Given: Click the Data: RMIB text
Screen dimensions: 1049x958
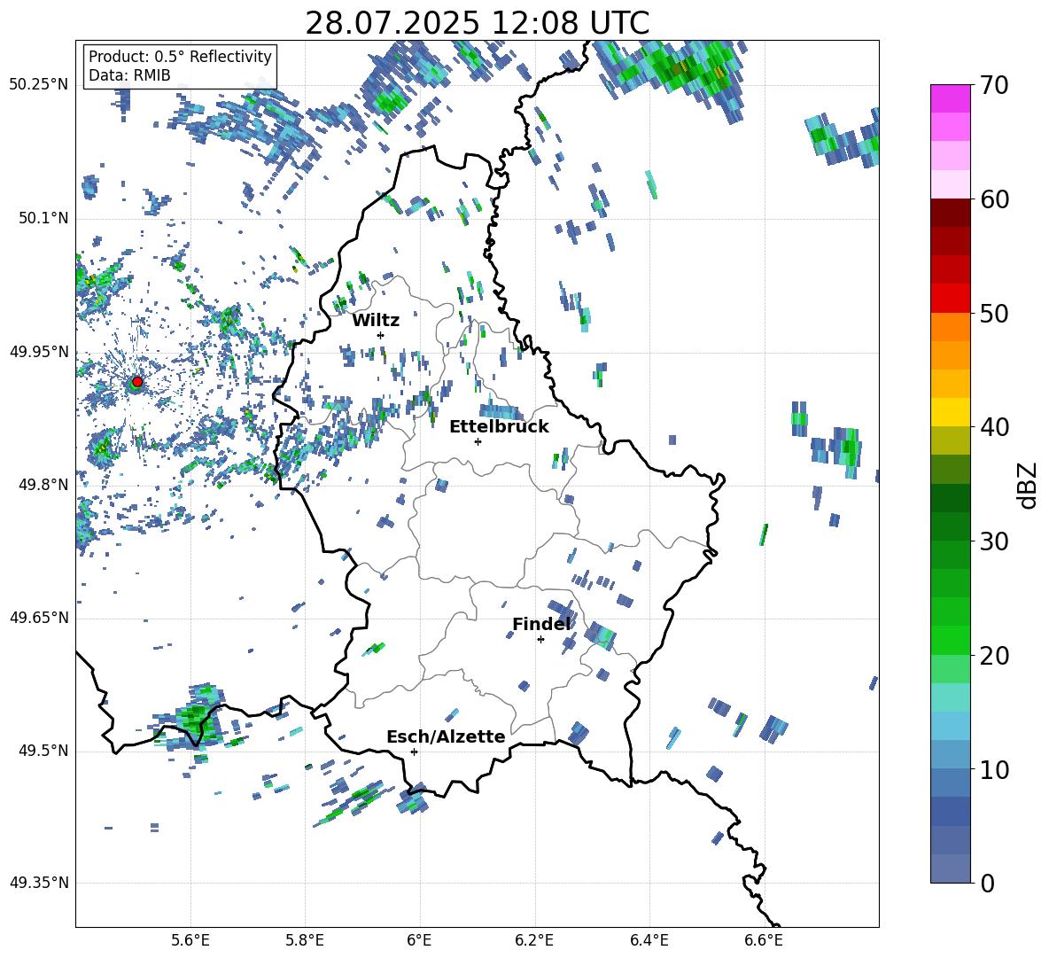Looking at the screenshot, I should (129, 75).
